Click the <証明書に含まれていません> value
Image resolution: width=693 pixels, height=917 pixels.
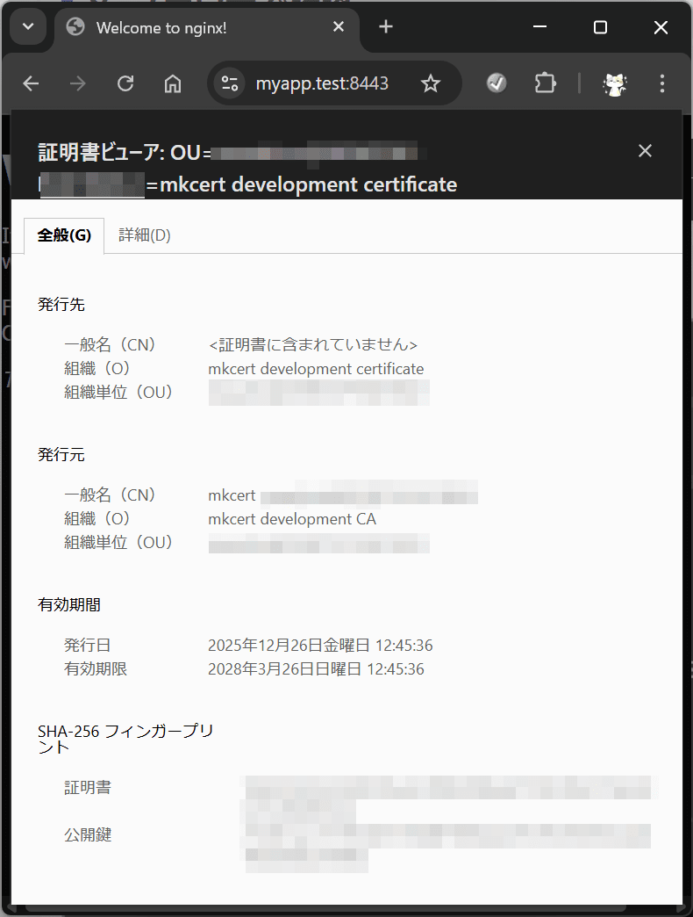(x=313, y=345)
